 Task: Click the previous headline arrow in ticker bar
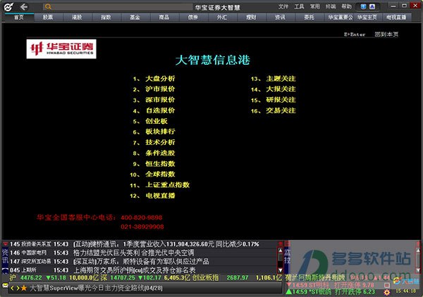12,288
